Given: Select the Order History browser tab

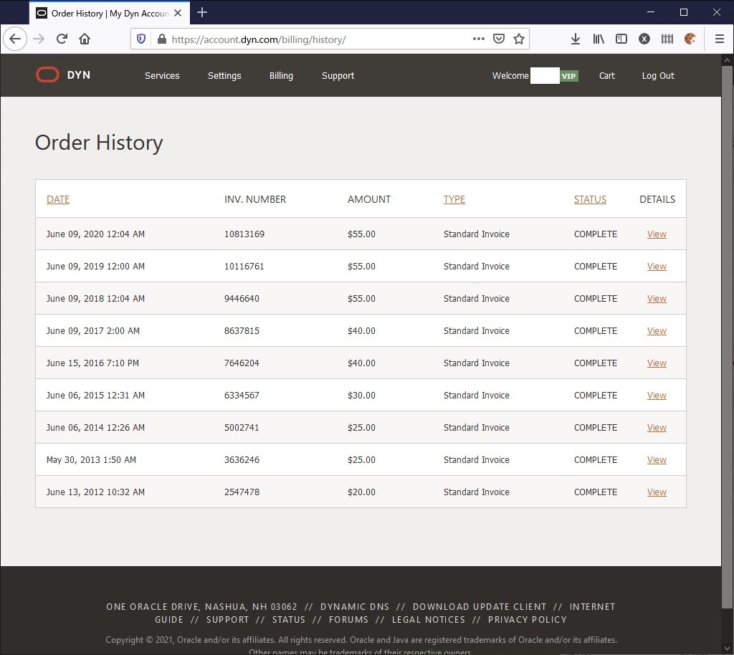Looking at the screenshot, I should [110, 13].
